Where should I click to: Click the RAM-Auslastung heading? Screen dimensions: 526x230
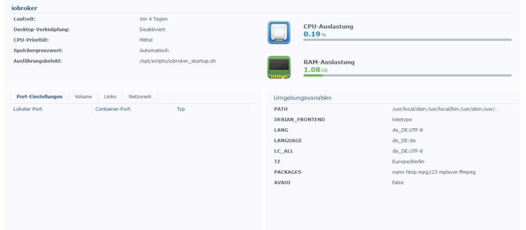click(x=329, y=62)
